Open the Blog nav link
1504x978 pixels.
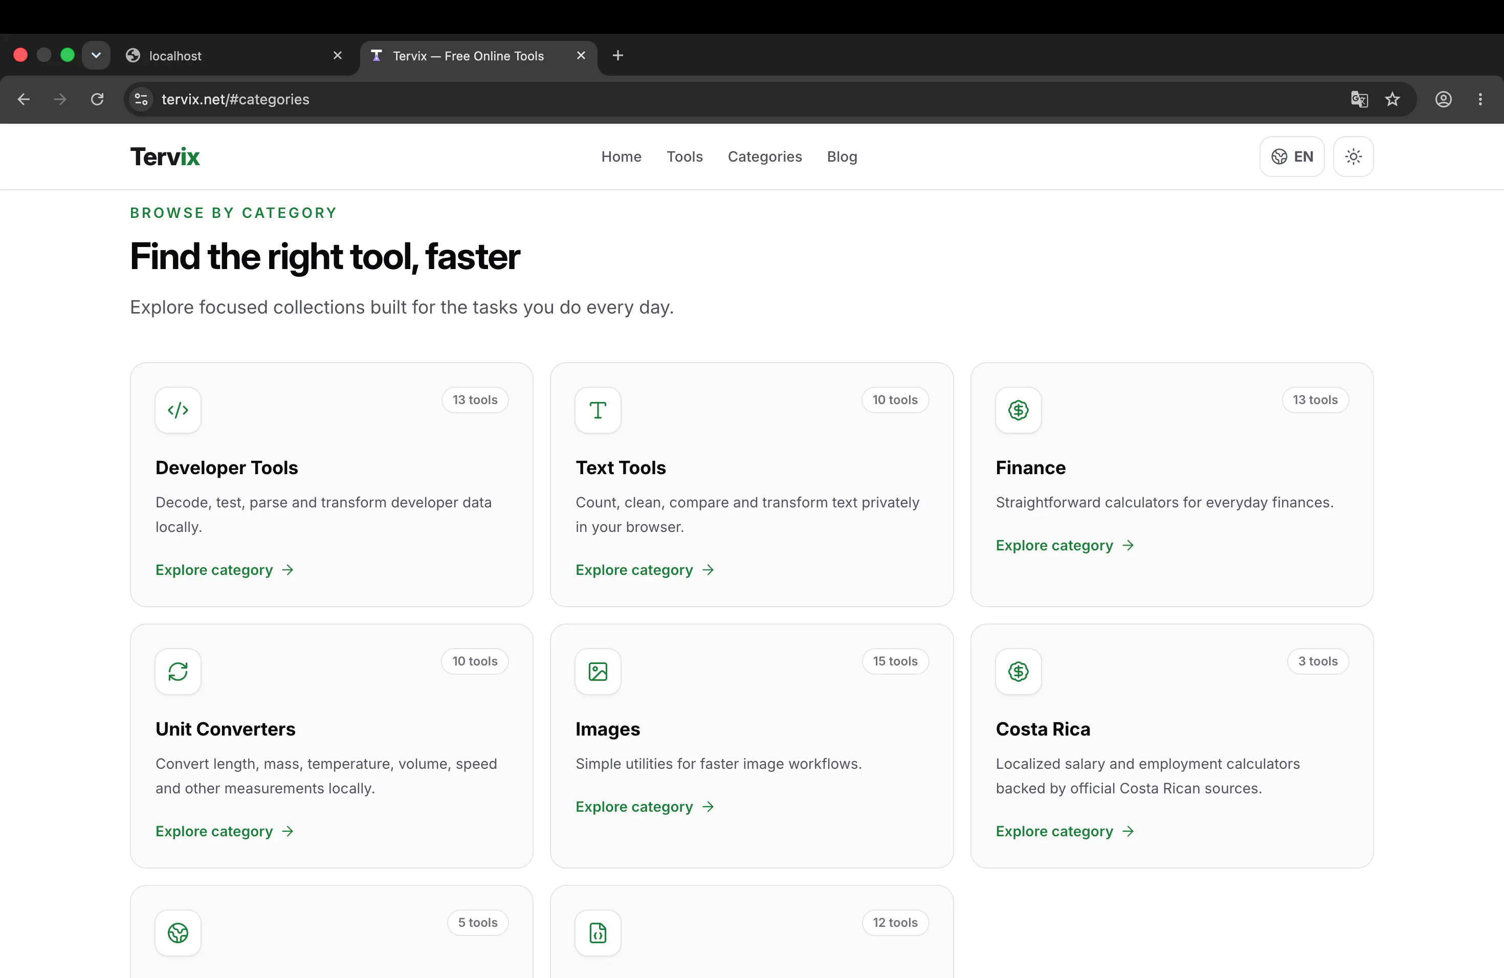click(x=842, y=157)
